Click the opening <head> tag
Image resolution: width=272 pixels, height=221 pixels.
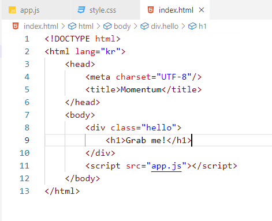[x=80, y=64]
